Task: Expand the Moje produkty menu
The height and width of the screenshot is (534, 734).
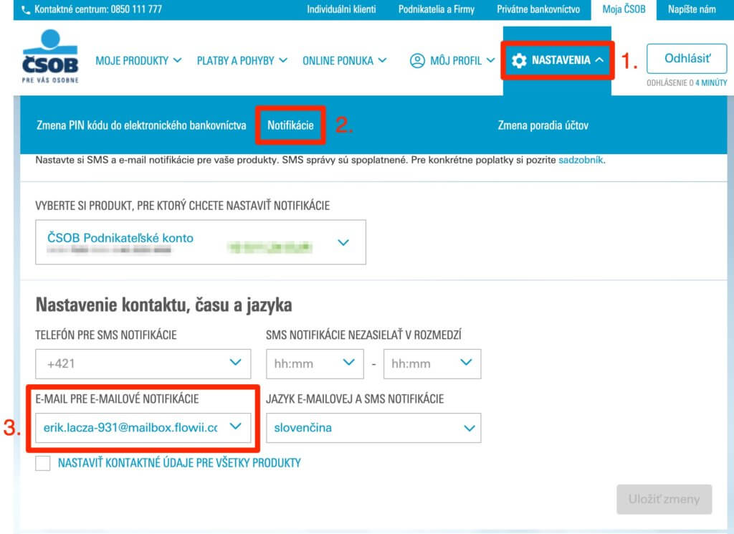Action: (x=138, y=60)
